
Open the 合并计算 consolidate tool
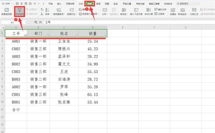[x=148, y=11]
